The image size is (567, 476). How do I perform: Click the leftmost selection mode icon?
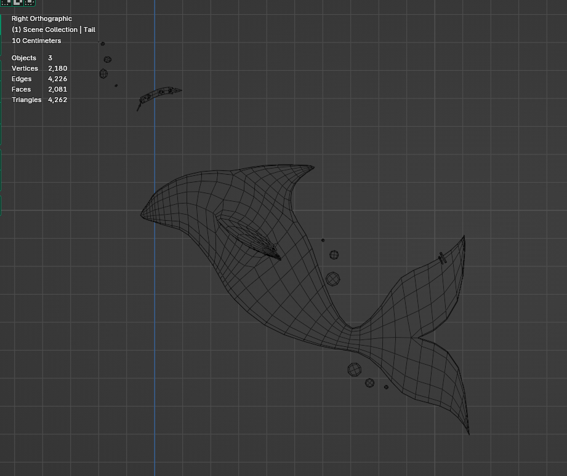6,2
